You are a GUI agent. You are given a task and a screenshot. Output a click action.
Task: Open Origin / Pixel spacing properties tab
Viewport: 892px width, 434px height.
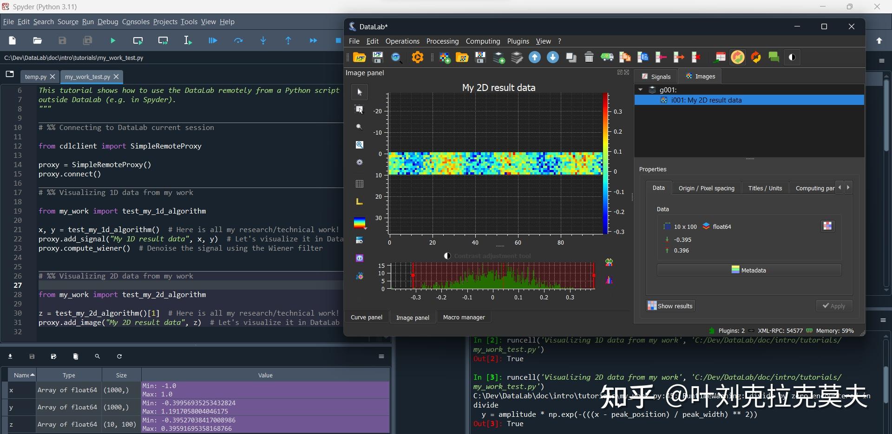coord(706,188)
